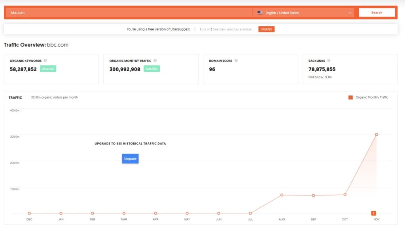Expand language list using the chevron arrow

[350, 13]
